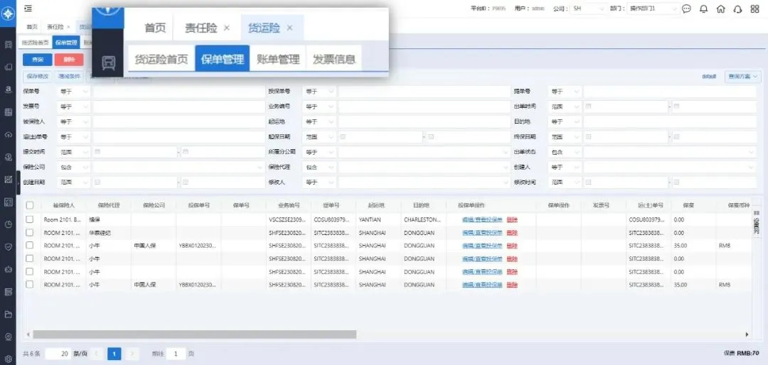Open the headset customer support icon
768x365 pixels.
click(737, 9)
